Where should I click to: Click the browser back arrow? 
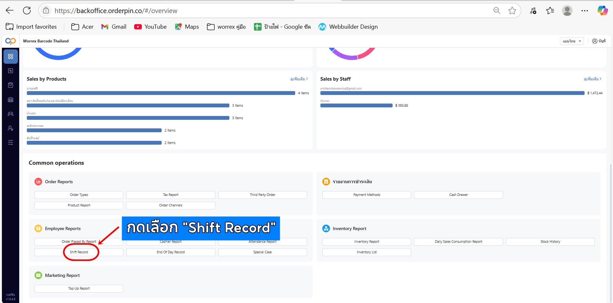(10, 11)
